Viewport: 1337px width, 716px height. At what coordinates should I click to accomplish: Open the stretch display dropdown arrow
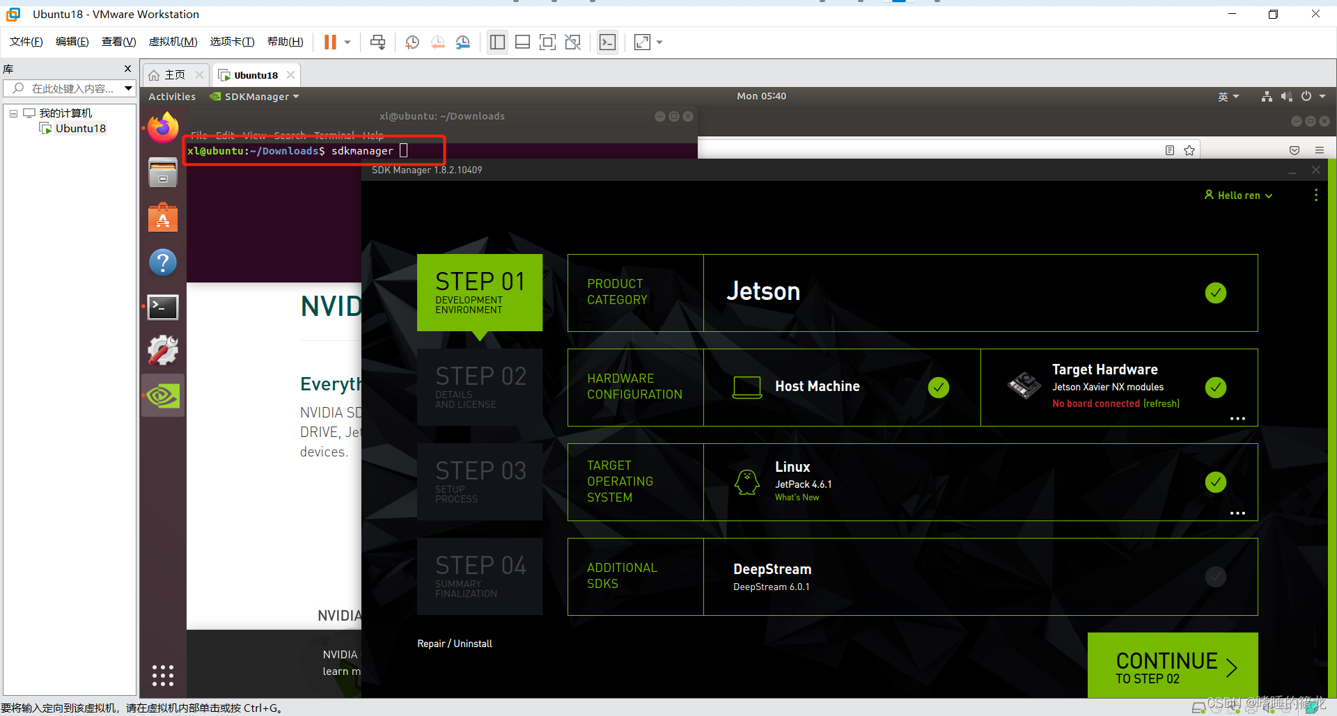(659, 42)
